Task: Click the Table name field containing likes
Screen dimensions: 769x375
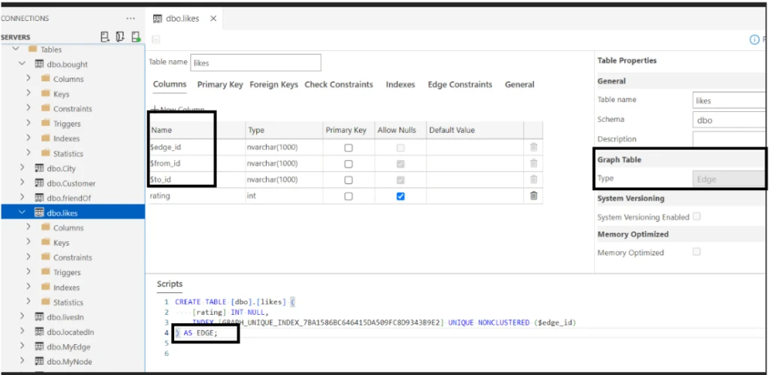Action: [x=255, y=63]
